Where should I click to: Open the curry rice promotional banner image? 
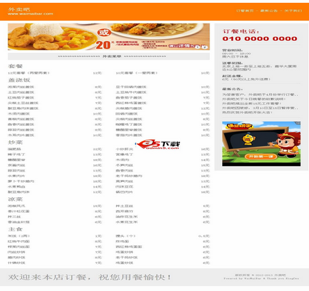click(109, 37)
